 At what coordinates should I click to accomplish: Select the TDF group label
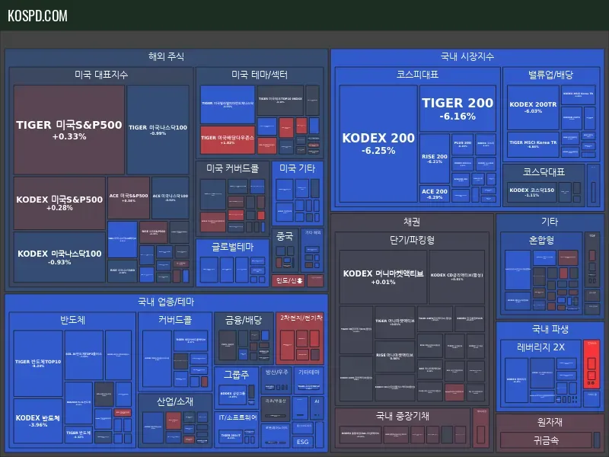coord(592,235)
